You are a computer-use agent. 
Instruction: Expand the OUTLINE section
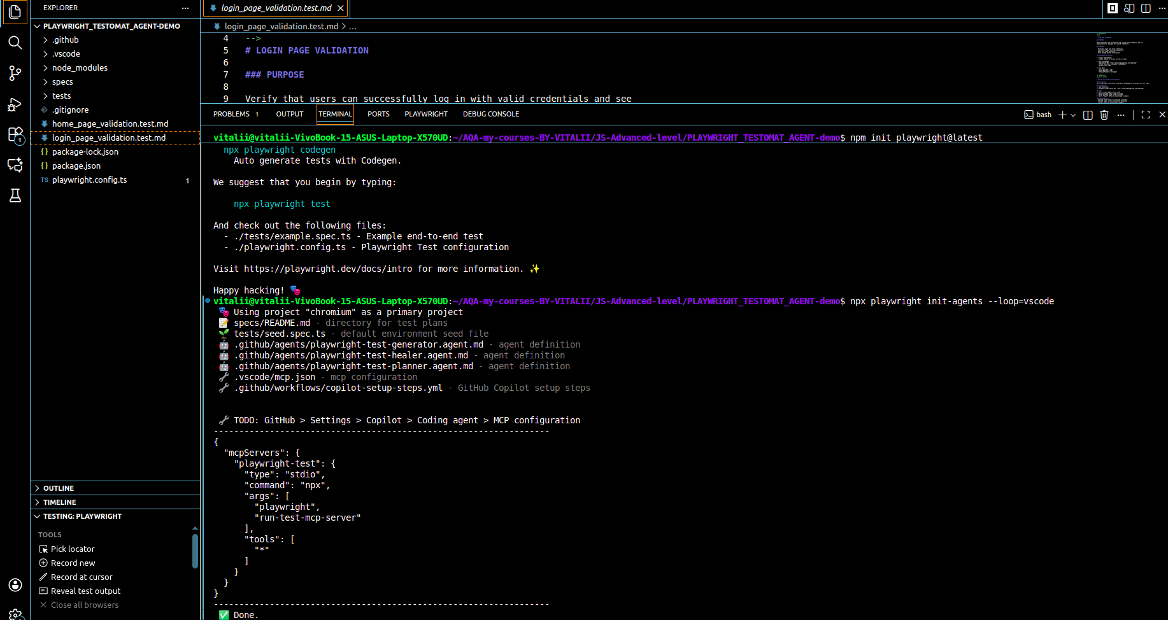[59, 488]
